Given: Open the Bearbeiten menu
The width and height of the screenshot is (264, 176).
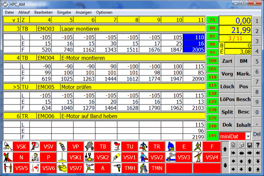Looking at the screenshot, I should 43,12.
